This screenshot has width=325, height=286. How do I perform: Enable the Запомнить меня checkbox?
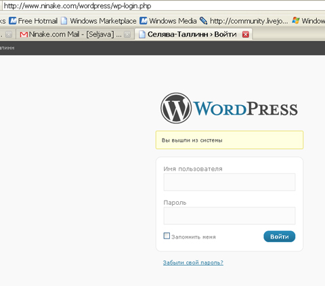(x=167, y=236)
